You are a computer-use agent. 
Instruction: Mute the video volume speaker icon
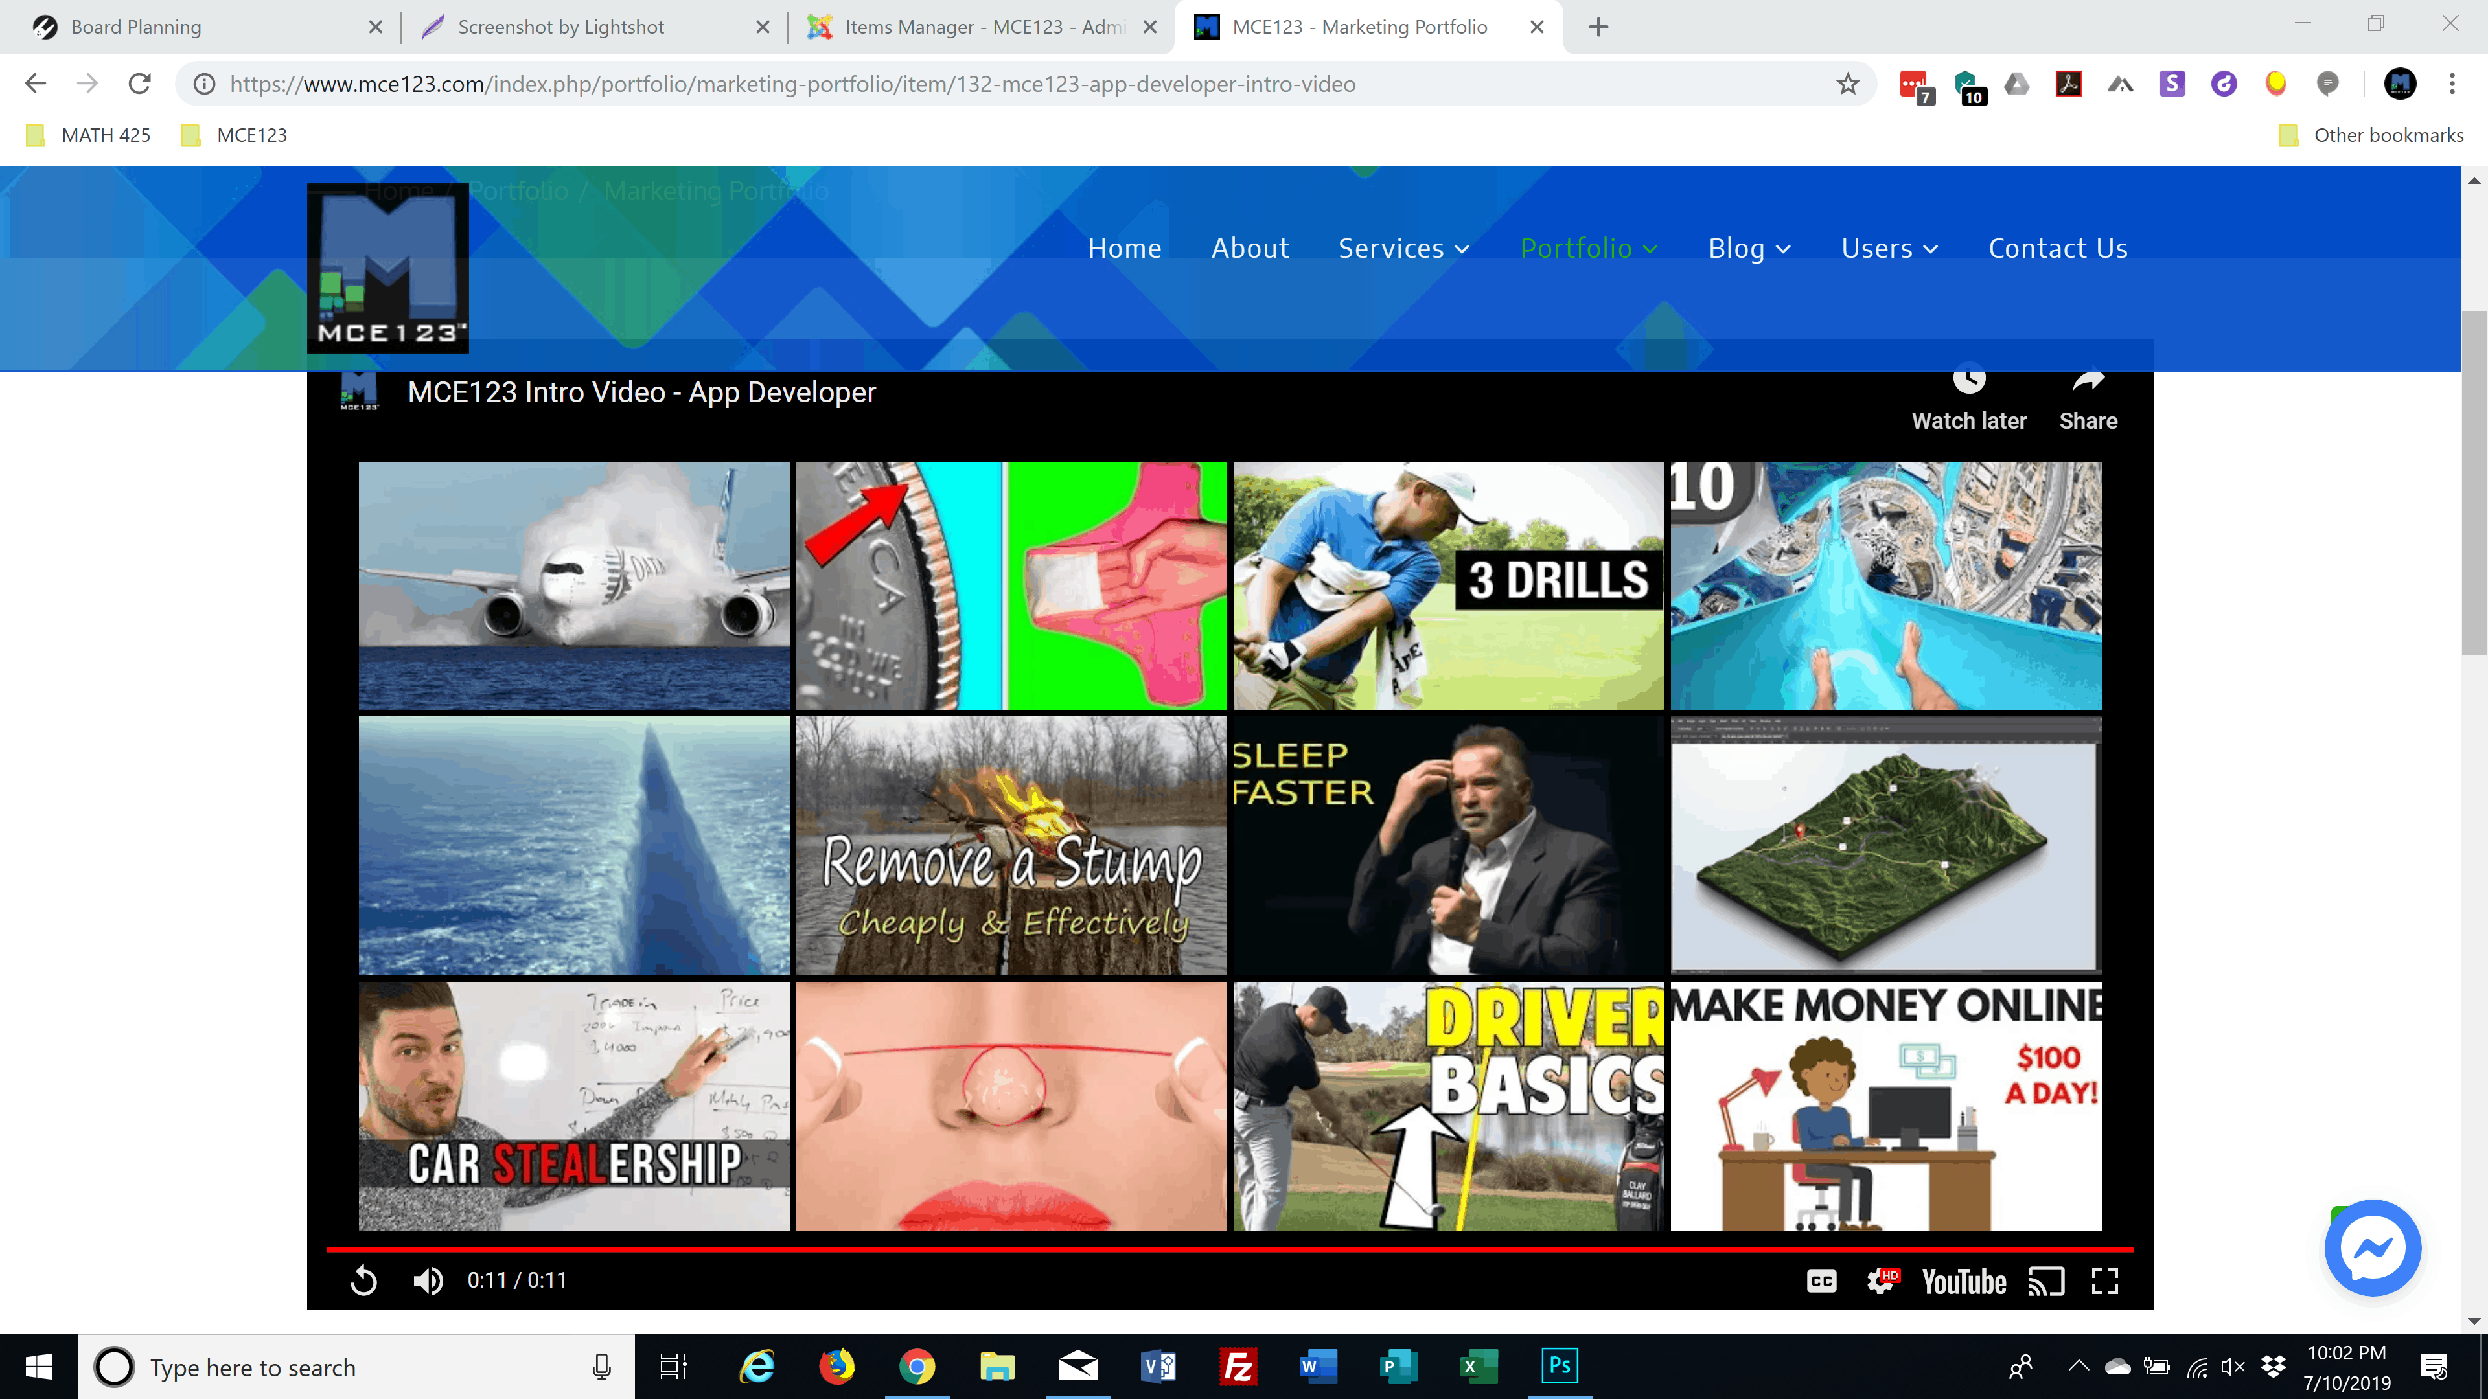pos(428,1280)
